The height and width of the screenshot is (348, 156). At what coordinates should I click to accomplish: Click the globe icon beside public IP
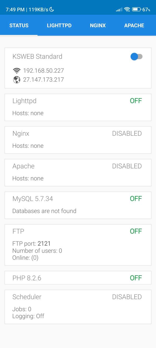click(17, 80)
